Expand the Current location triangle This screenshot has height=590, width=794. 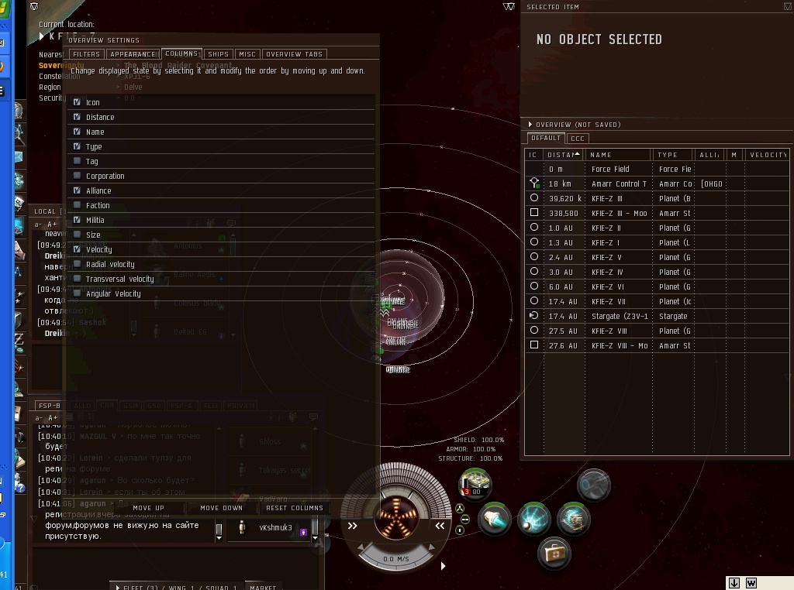(x=42, y=36)
